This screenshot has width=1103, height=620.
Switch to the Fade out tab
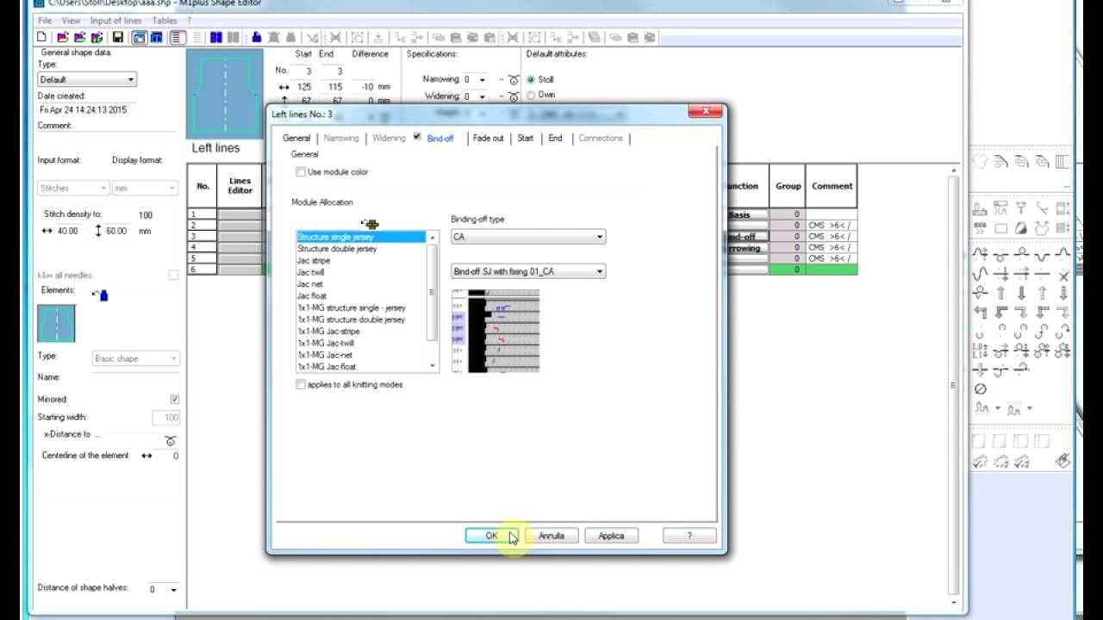point(488,138)
